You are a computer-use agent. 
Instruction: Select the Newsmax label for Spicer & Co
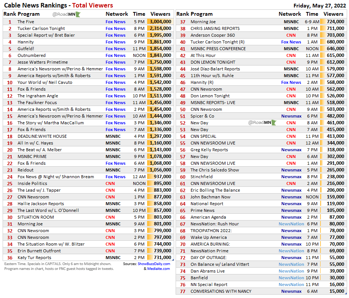(x=291, y=116)
